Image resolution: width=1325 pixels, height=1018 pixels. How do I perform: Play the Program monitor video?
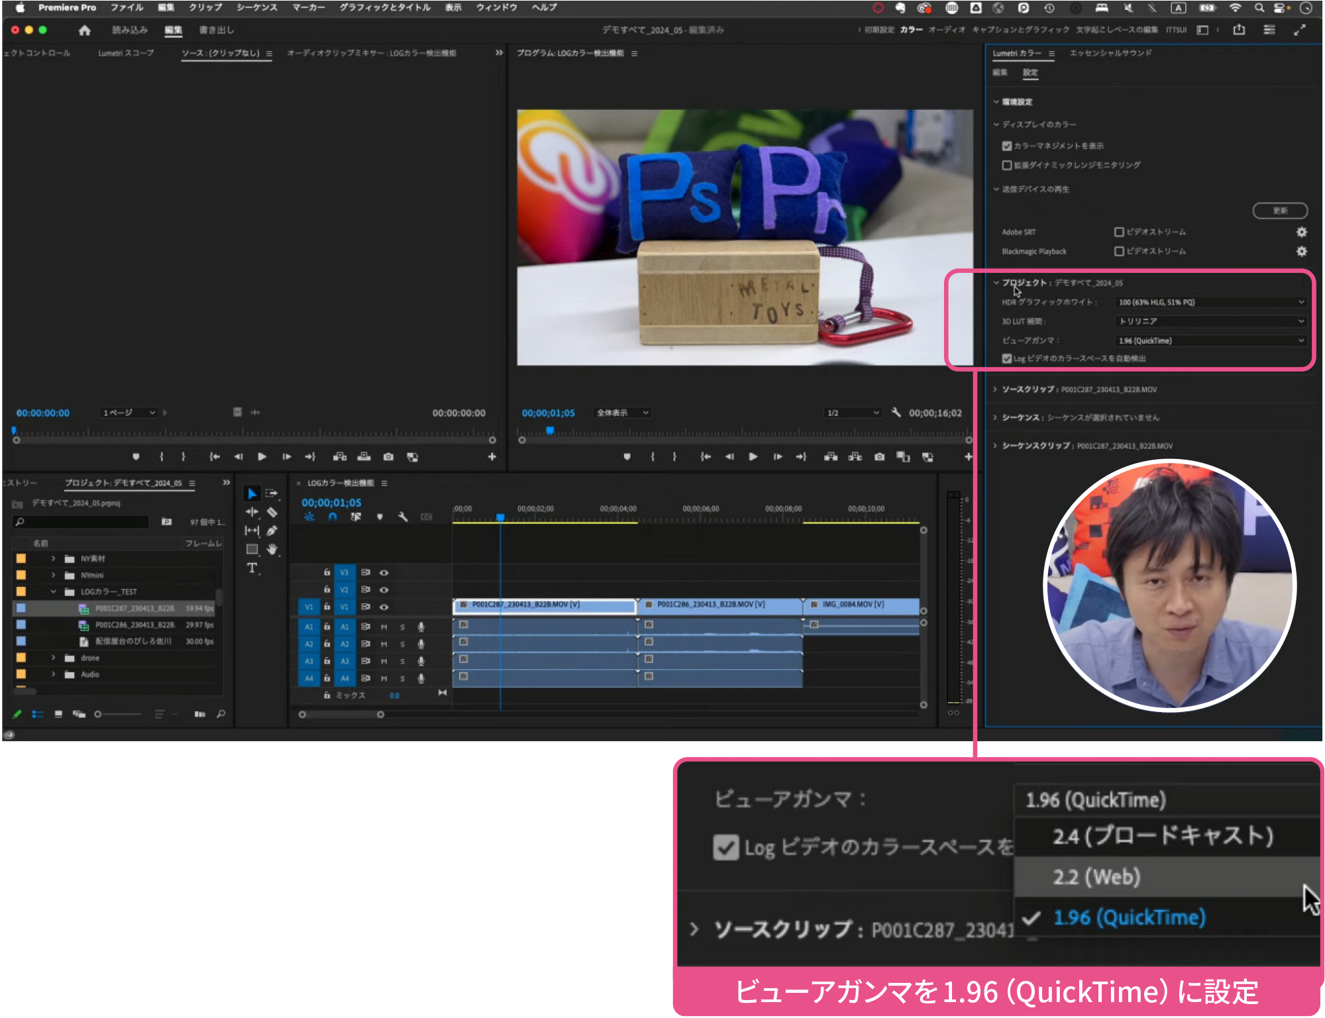[x=753, y=457]
